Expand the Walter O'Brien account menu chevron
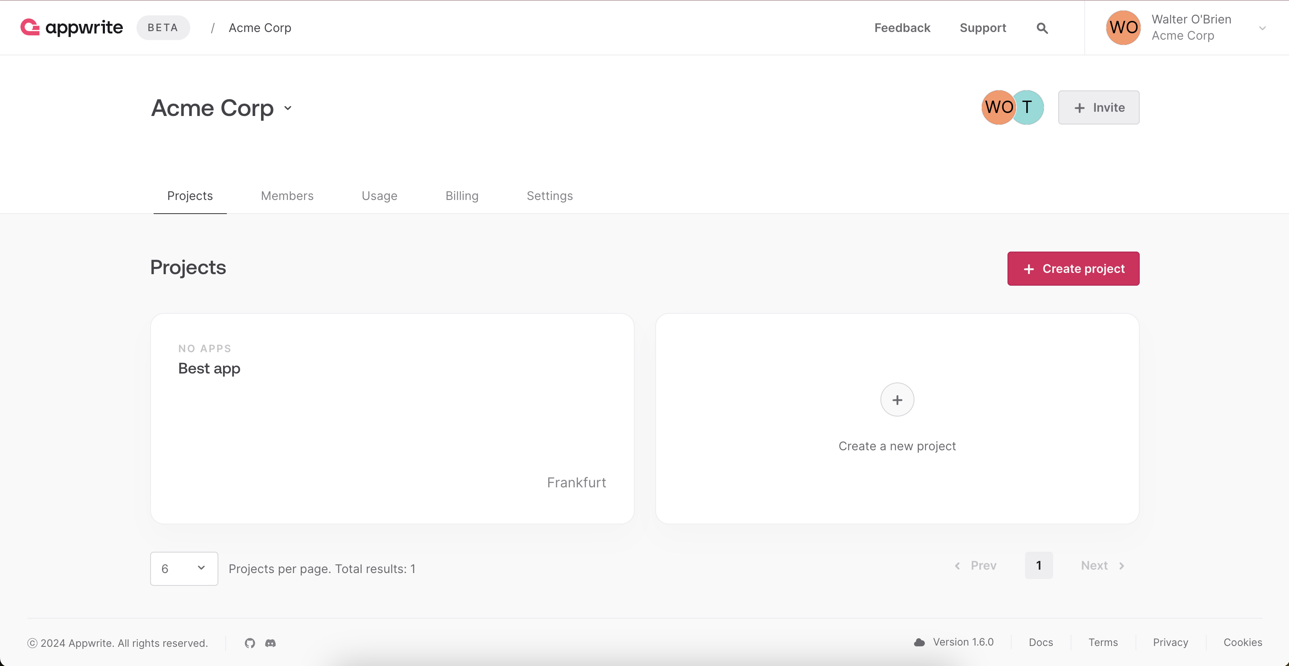 coord(1262,28)
